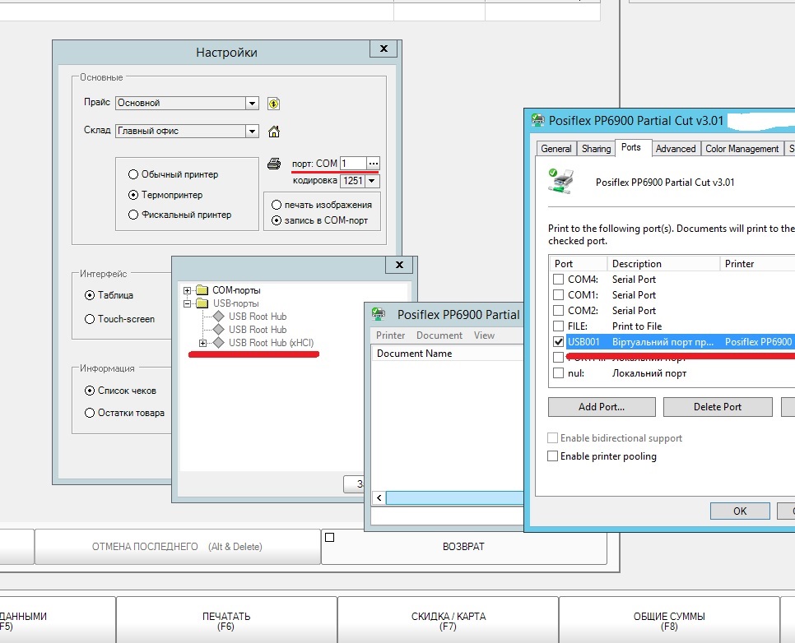This screenshot has width=795, height=643.
Task: Click the Document Name column header
Action: point(447,354)
